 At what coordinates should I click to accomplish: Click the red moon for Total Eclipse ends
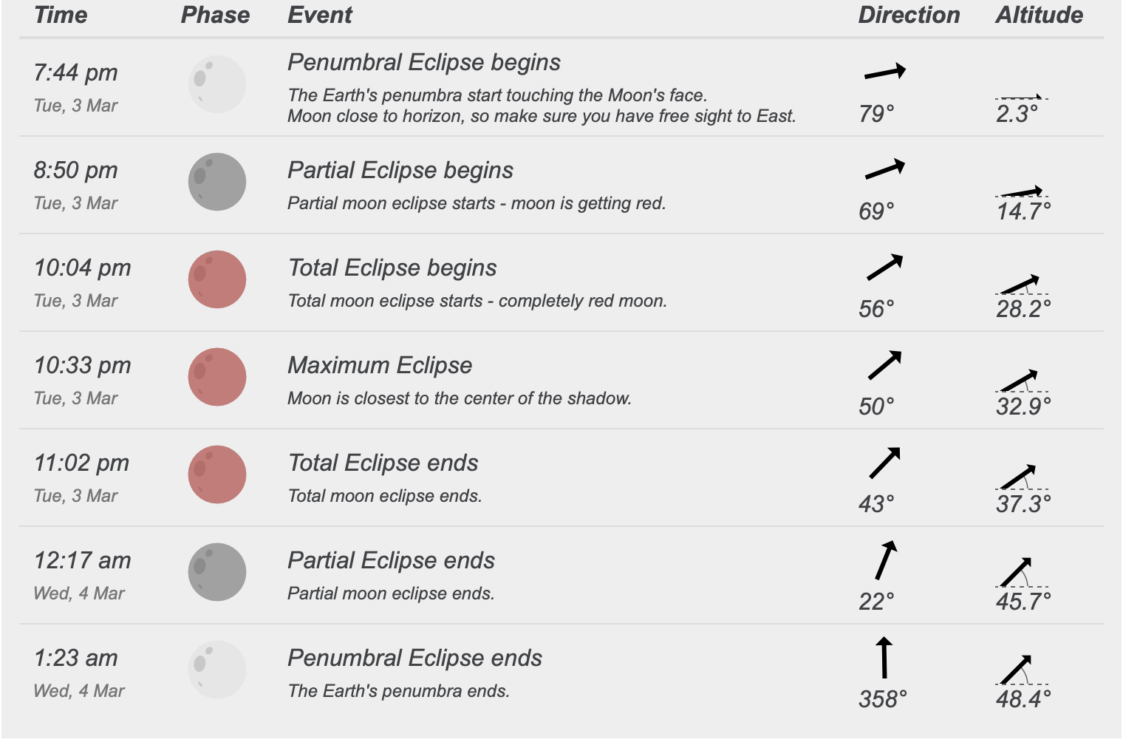tap(216, 474)
